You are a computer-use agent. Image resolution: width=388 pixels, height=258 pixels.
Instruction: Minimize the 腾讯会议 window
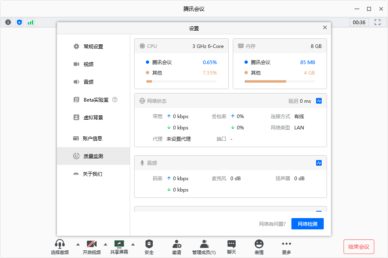click(356, 9)
